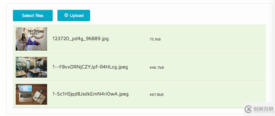
Task: Select the file name 1--F8vvDRNjCZYJpf-R4HLcg.jpeg
Action: [90, 67]
